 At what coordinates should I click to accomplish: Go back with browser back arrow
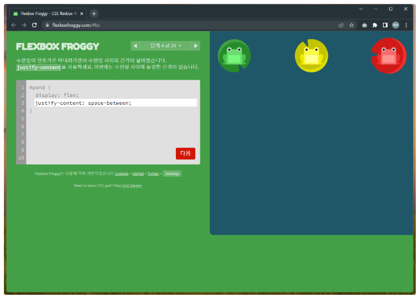[13, 25]
